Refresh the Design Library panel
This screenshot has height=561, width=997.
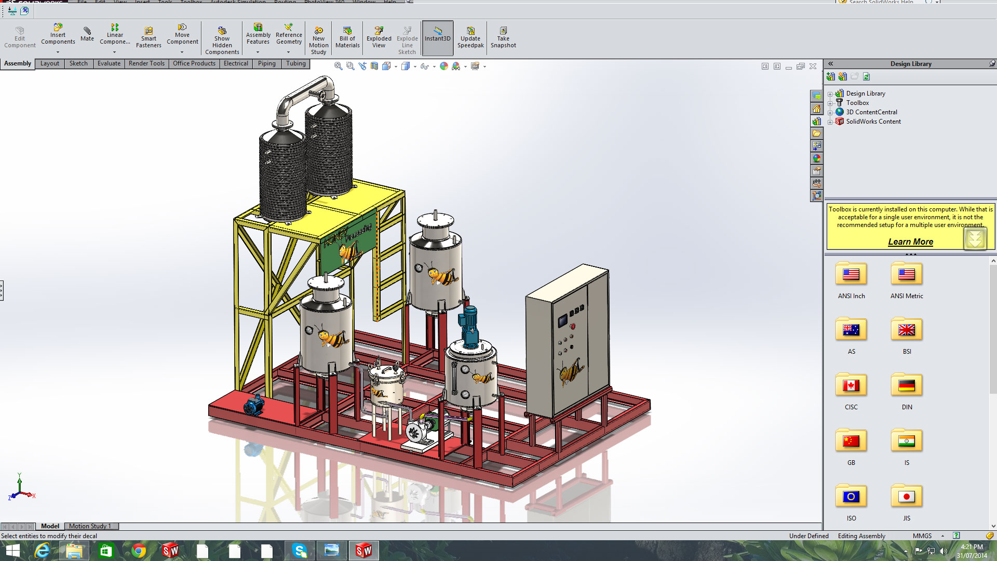coord(866,77)
